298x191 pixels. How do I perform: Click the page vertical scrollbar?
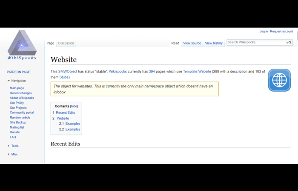click(x=297, y=36)
